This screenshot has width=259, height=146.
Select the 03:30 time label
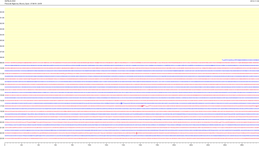[2, 29]
